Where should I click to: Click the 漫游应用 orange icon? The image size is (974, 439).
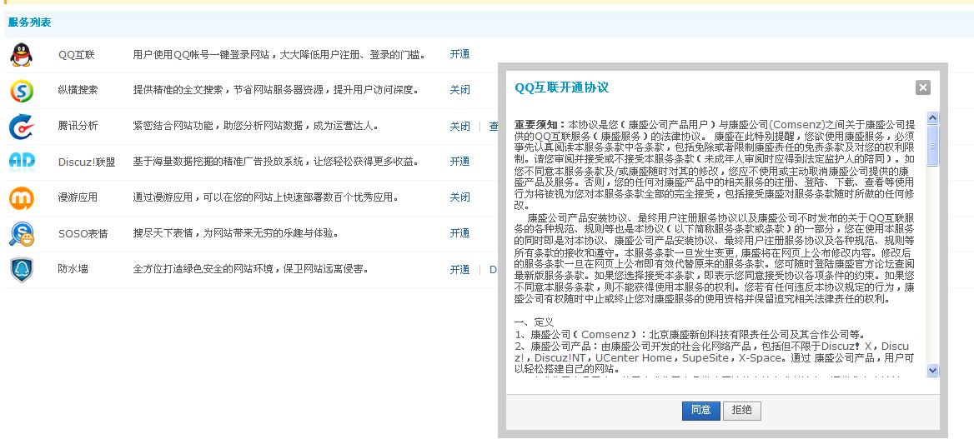[x=22, y=198]
